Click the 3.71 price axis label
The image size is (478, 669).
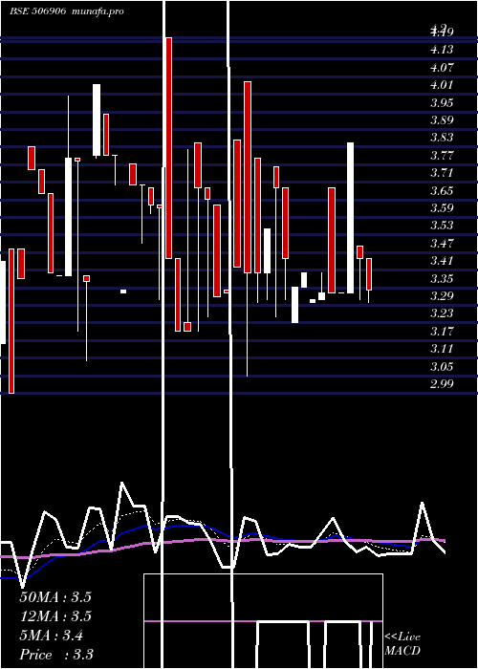pyautogui.click(x=442, y=173)
